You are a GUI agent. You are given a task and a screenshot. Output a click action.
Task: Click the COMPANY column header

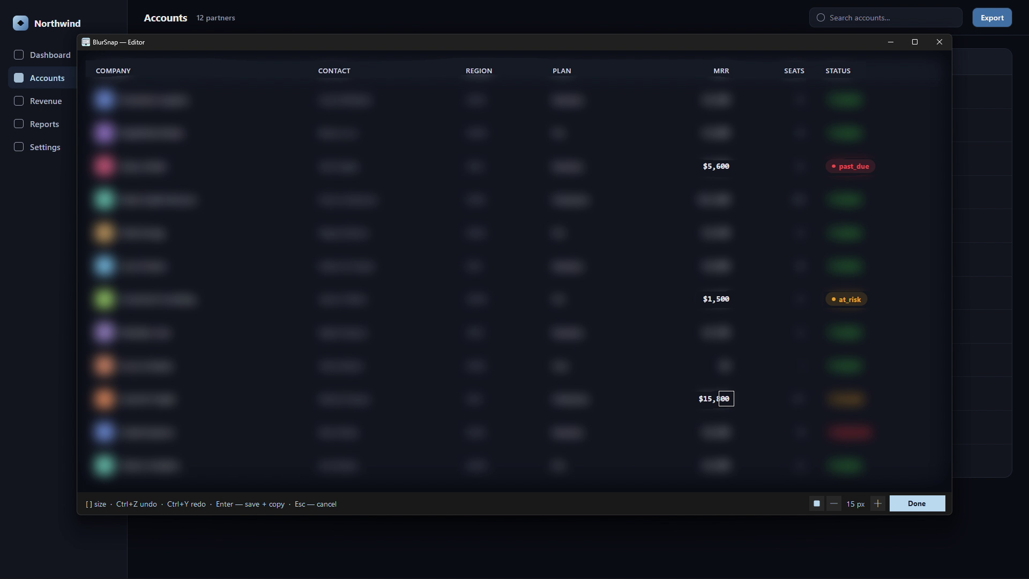tap(113, 71)
